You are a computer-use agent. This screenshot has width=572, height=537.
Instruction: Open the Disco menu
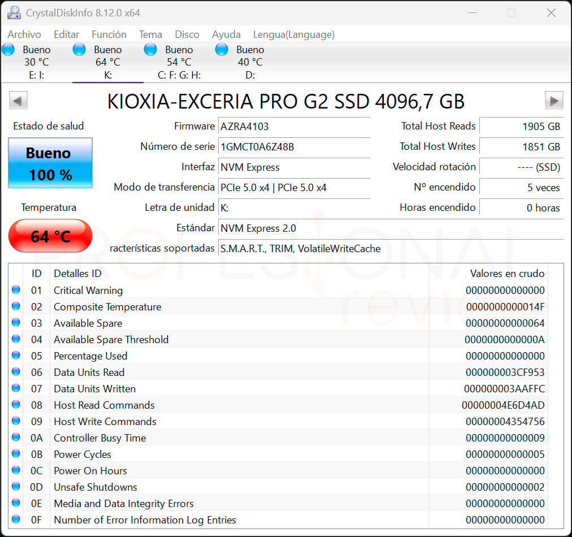click(187, 34)
